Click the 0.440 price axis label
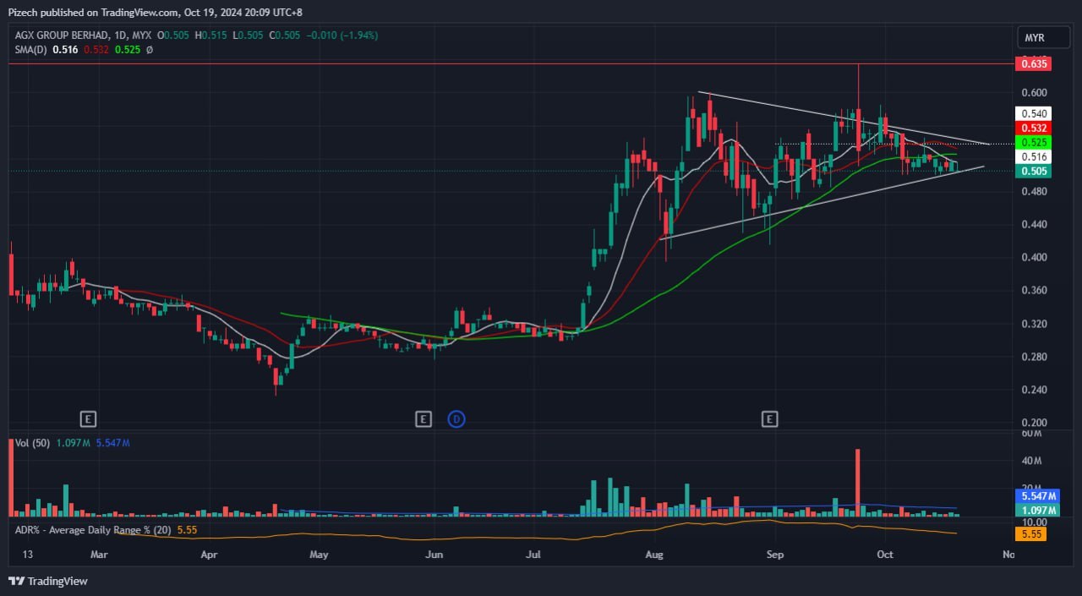This screenshot has width=1082, height=596. [1036, 224]
